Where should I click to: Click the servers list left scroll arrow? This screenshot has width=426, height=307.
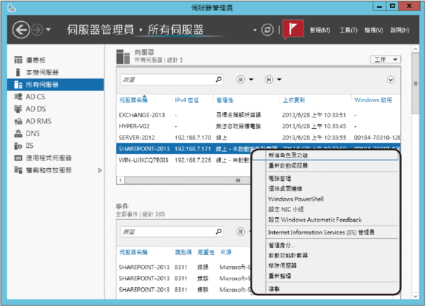click(x=120, y=180)
